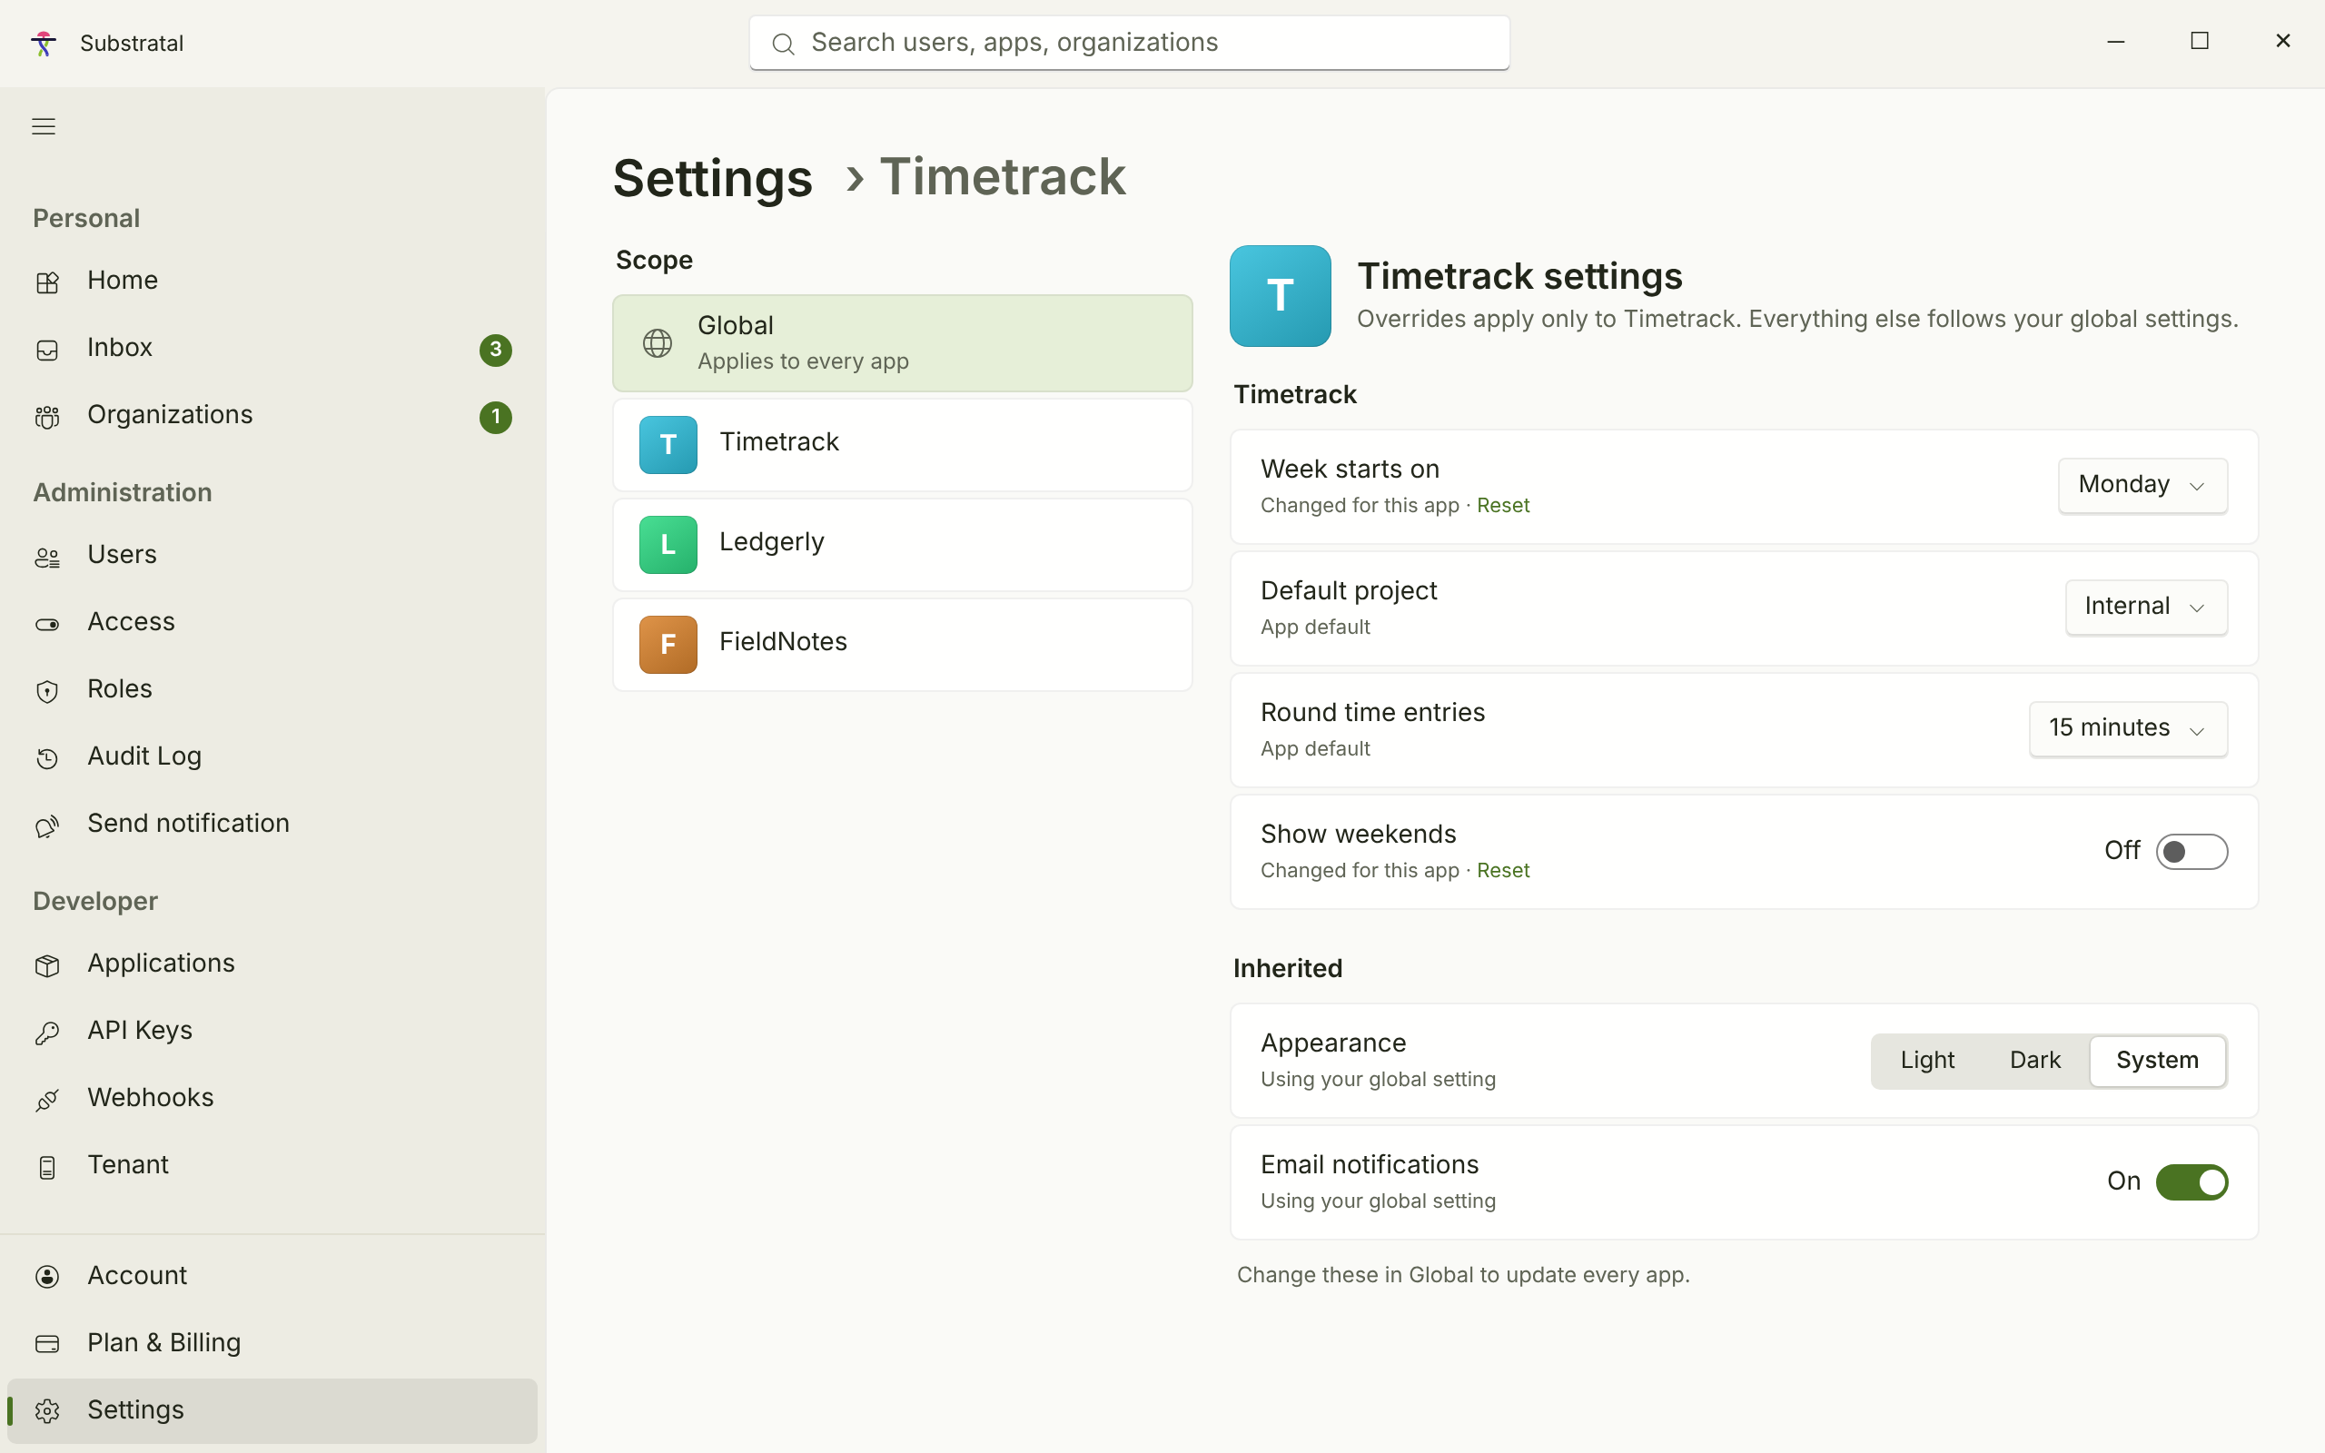Image resolution: width=2325 pixels, height=1453 pixels.
Task: Choose Dark appearance option
Action: coord(2035,1060)
